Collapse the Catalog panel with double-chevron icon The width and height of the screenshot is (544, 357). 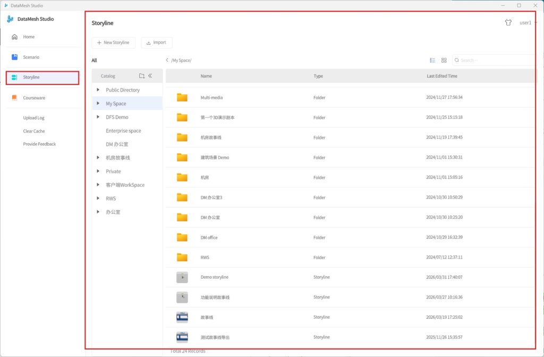(x=150, y=76)
